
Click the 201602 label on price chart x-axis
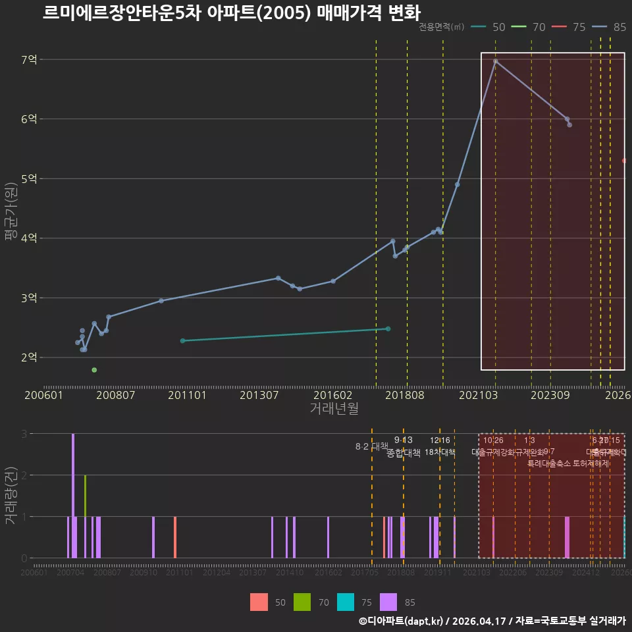pos(333,395)
